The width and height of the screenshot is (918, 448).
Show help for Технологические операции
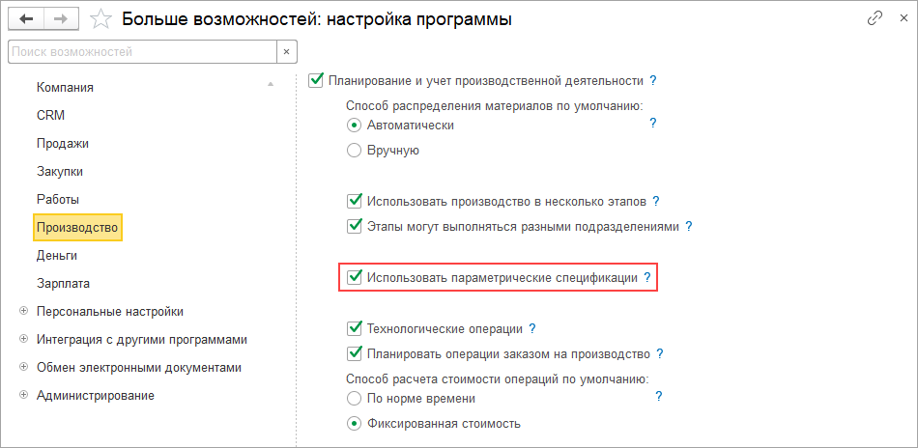pos(532,328)
